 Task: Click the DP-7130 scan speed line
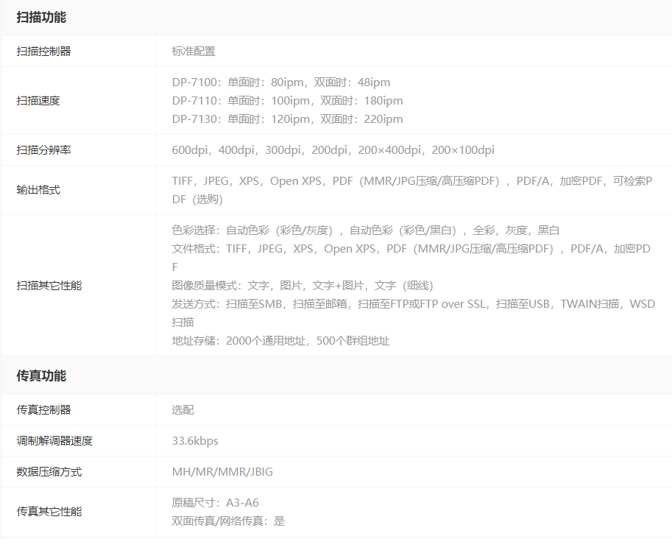tap(287, 119)
